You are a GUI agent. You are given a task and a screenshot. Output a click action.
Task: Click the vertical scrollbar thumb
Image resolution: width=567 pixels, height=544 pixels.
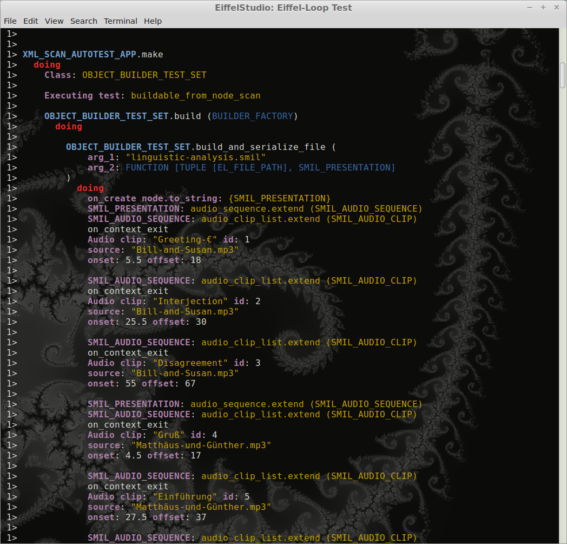(563, 75)
